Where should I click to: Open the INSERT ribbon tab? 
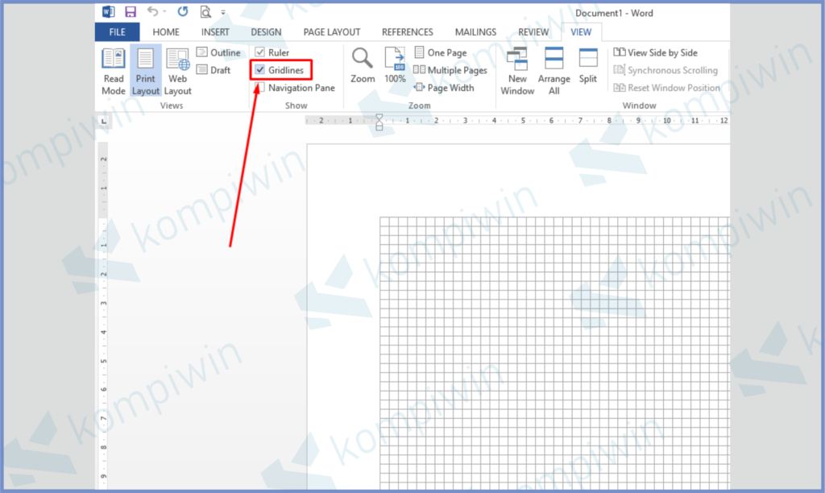coord(214,32)
